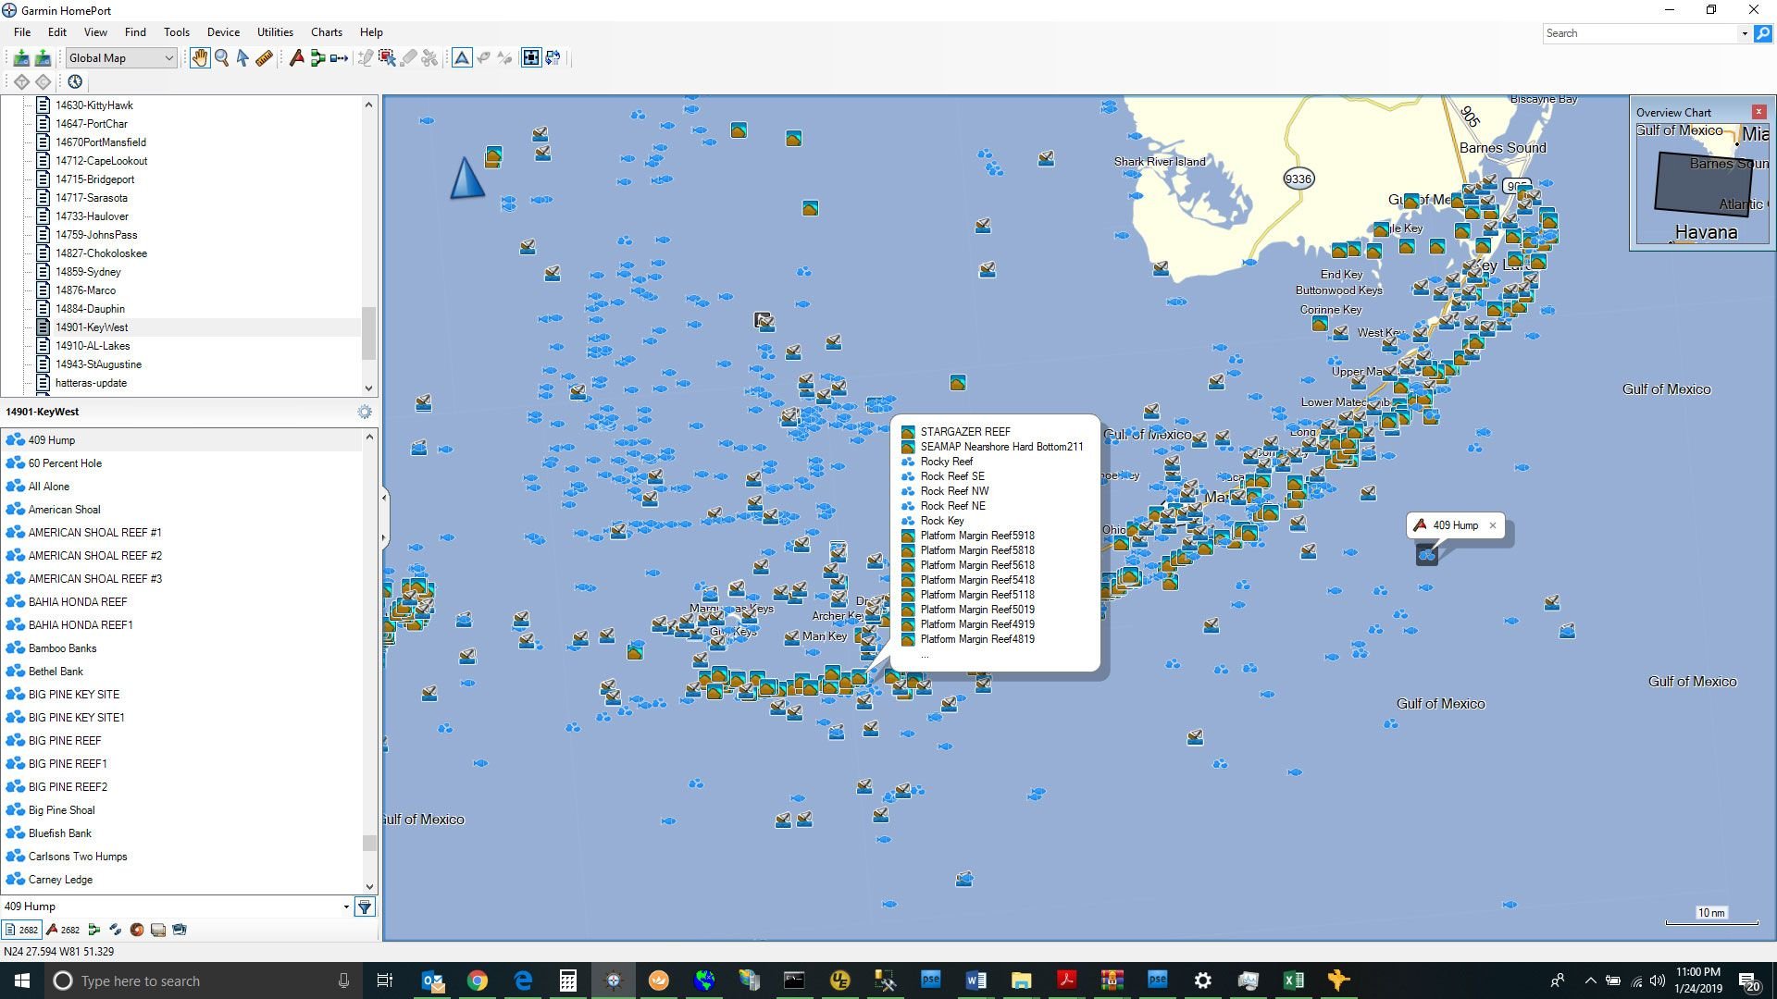1777x999 pixels.
Task: Click waypoint list scrollbar down arrow
Action: 369,886
